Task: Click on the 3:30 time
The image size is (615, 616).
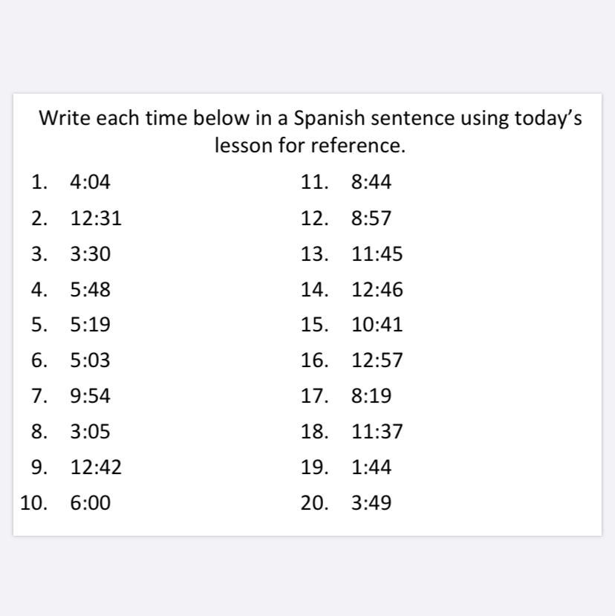Action: [90, 254]
